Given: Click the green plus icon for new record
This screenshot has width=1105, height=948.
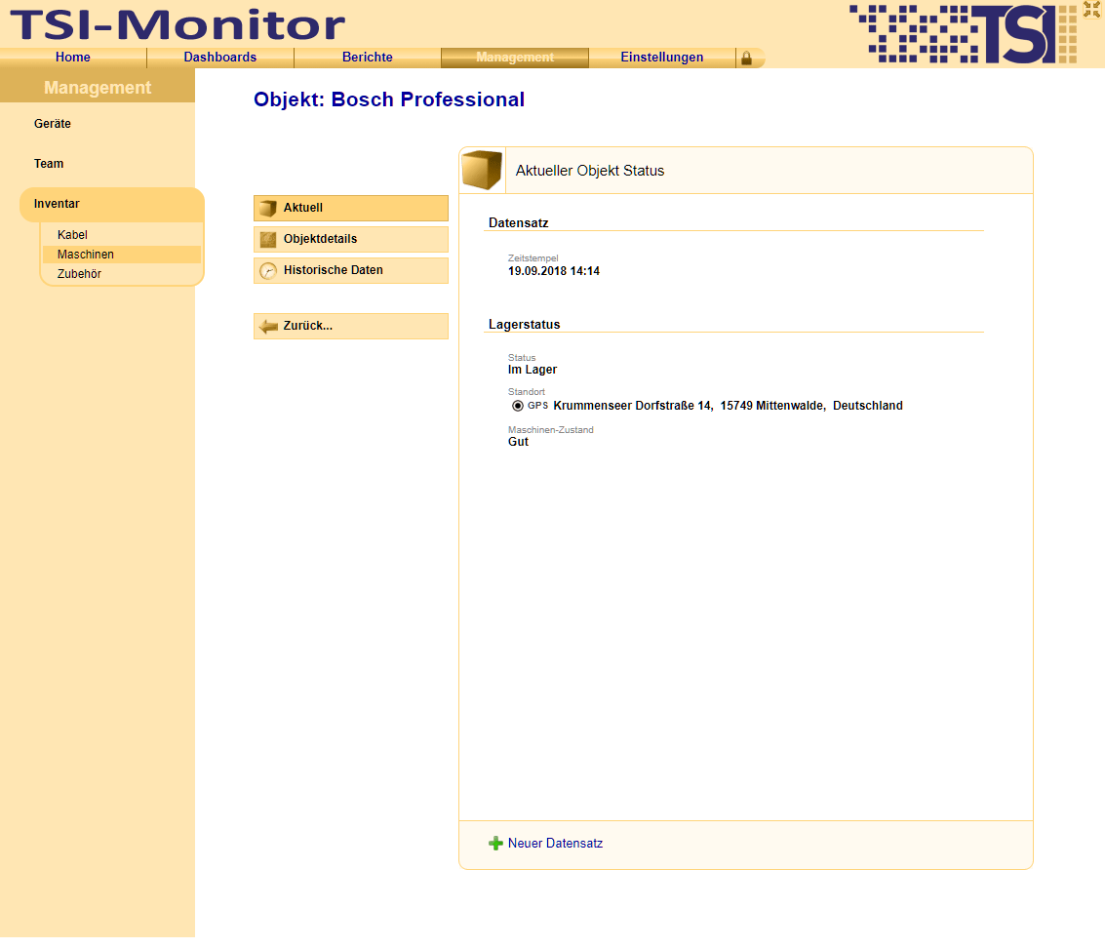Looking at the screenshot, I should click(x=495, y=844).
